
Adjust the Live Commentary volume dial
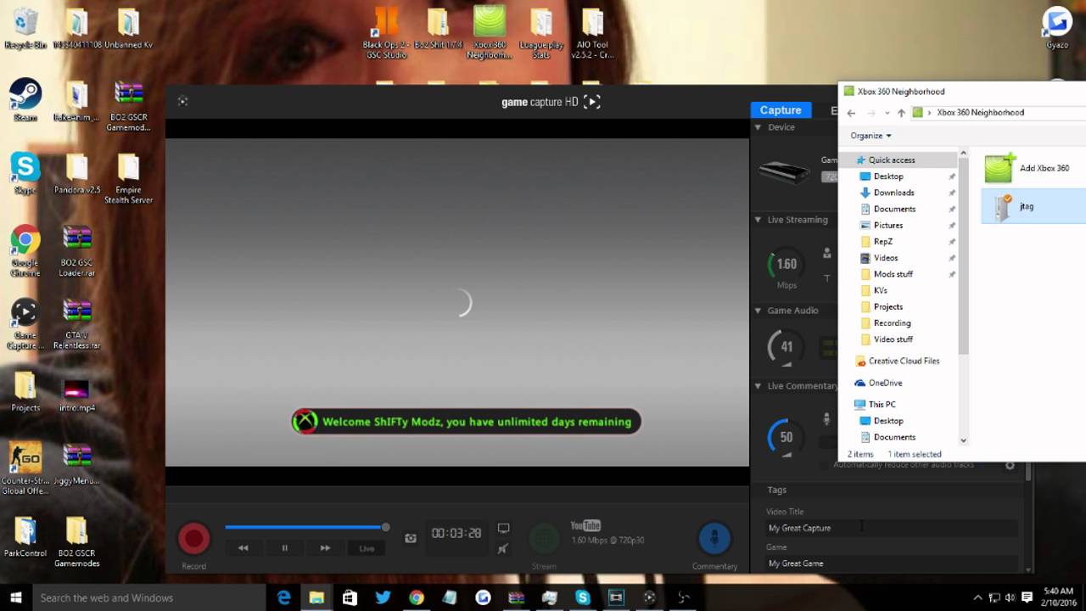787,437
